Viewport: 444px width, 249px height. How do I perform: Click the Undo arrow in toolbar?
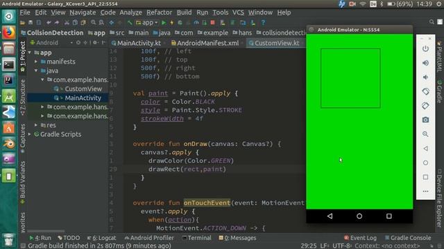tap(49, 23)
